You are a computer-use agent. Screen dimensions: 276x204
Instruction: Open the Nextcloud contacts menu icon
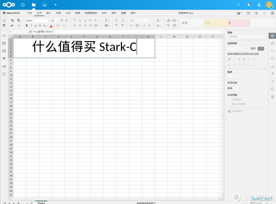coord(259,5)
